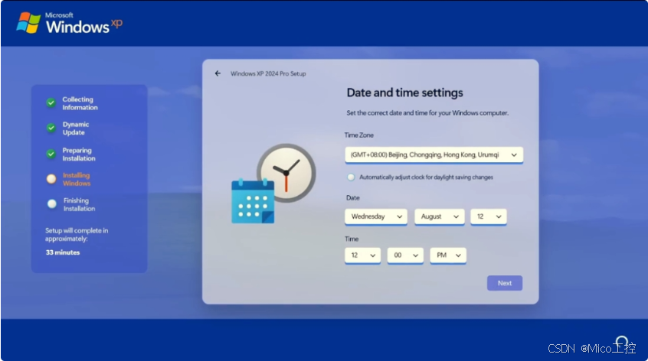
Task: Click the back arrow in setup dialog
Action: point(218,73)
